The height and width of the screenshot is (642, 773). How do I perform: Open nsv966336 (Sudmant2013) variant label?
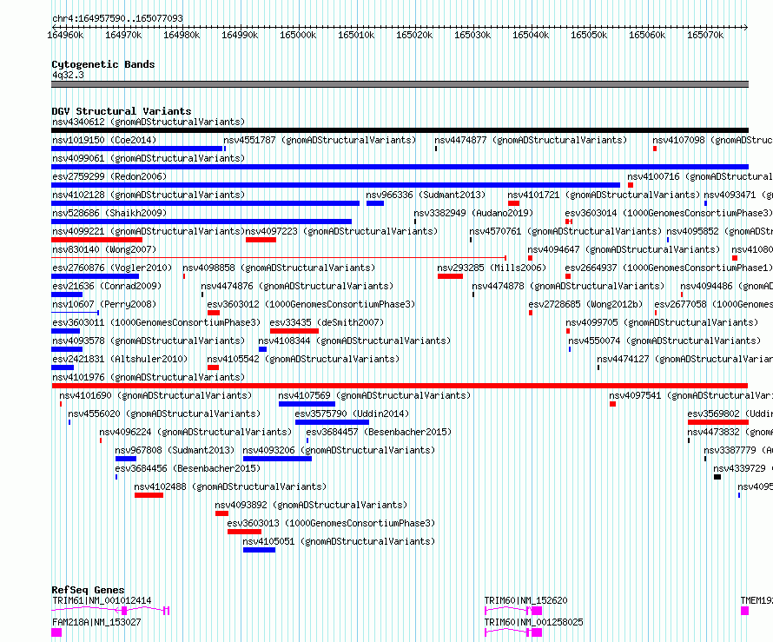click(x=426, y=195)
